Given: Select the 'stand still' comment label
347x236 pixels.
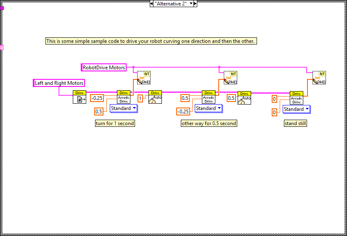Looking at the screenshot, I should click(x=295, y=123).
